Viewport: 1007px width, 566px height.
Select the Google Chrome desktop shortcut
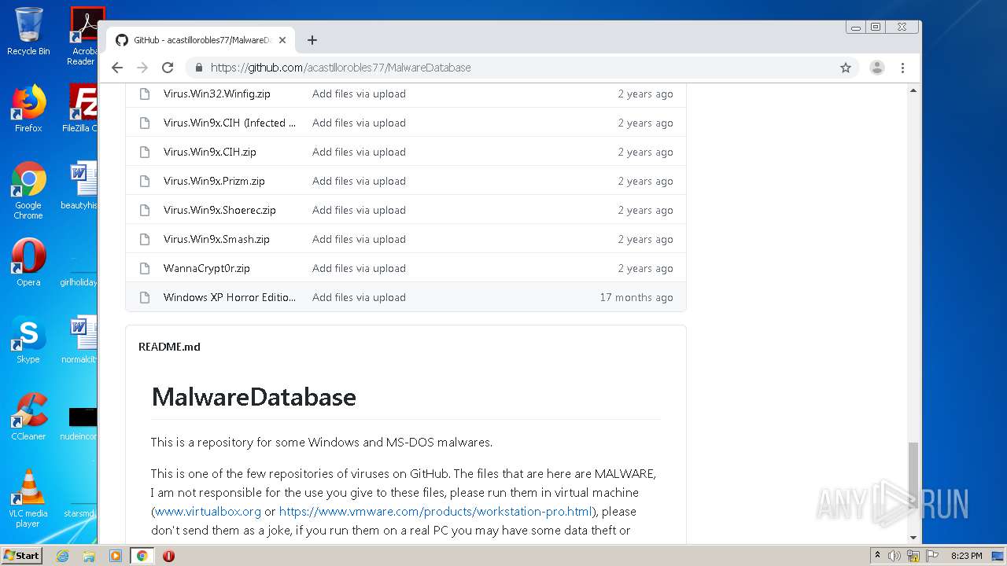[28, 190]
